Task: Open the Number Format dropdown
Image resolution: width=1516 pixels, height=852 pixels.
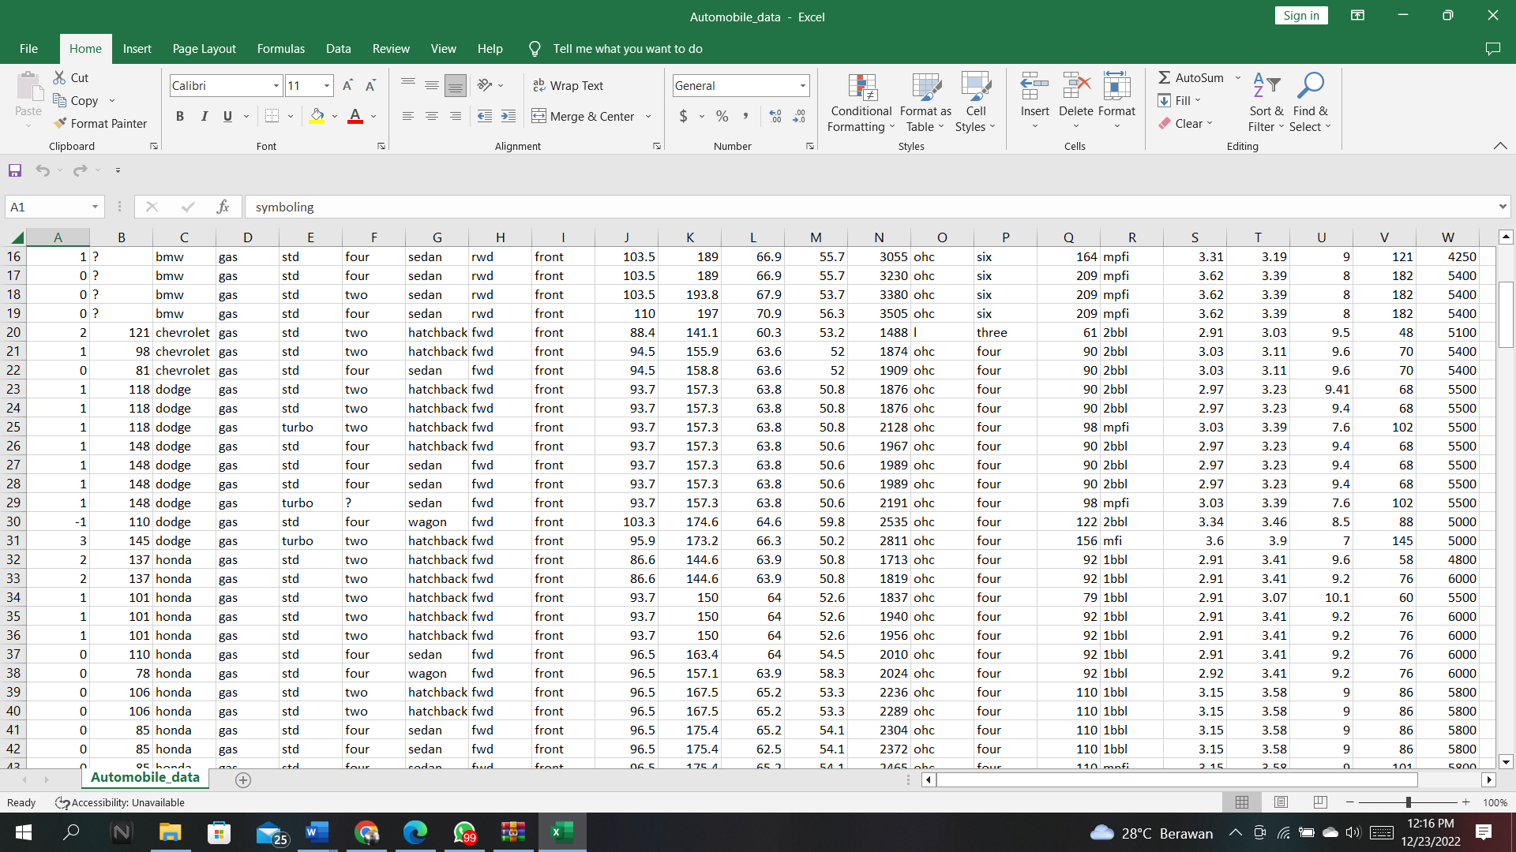Action: (x=803, y=85)
